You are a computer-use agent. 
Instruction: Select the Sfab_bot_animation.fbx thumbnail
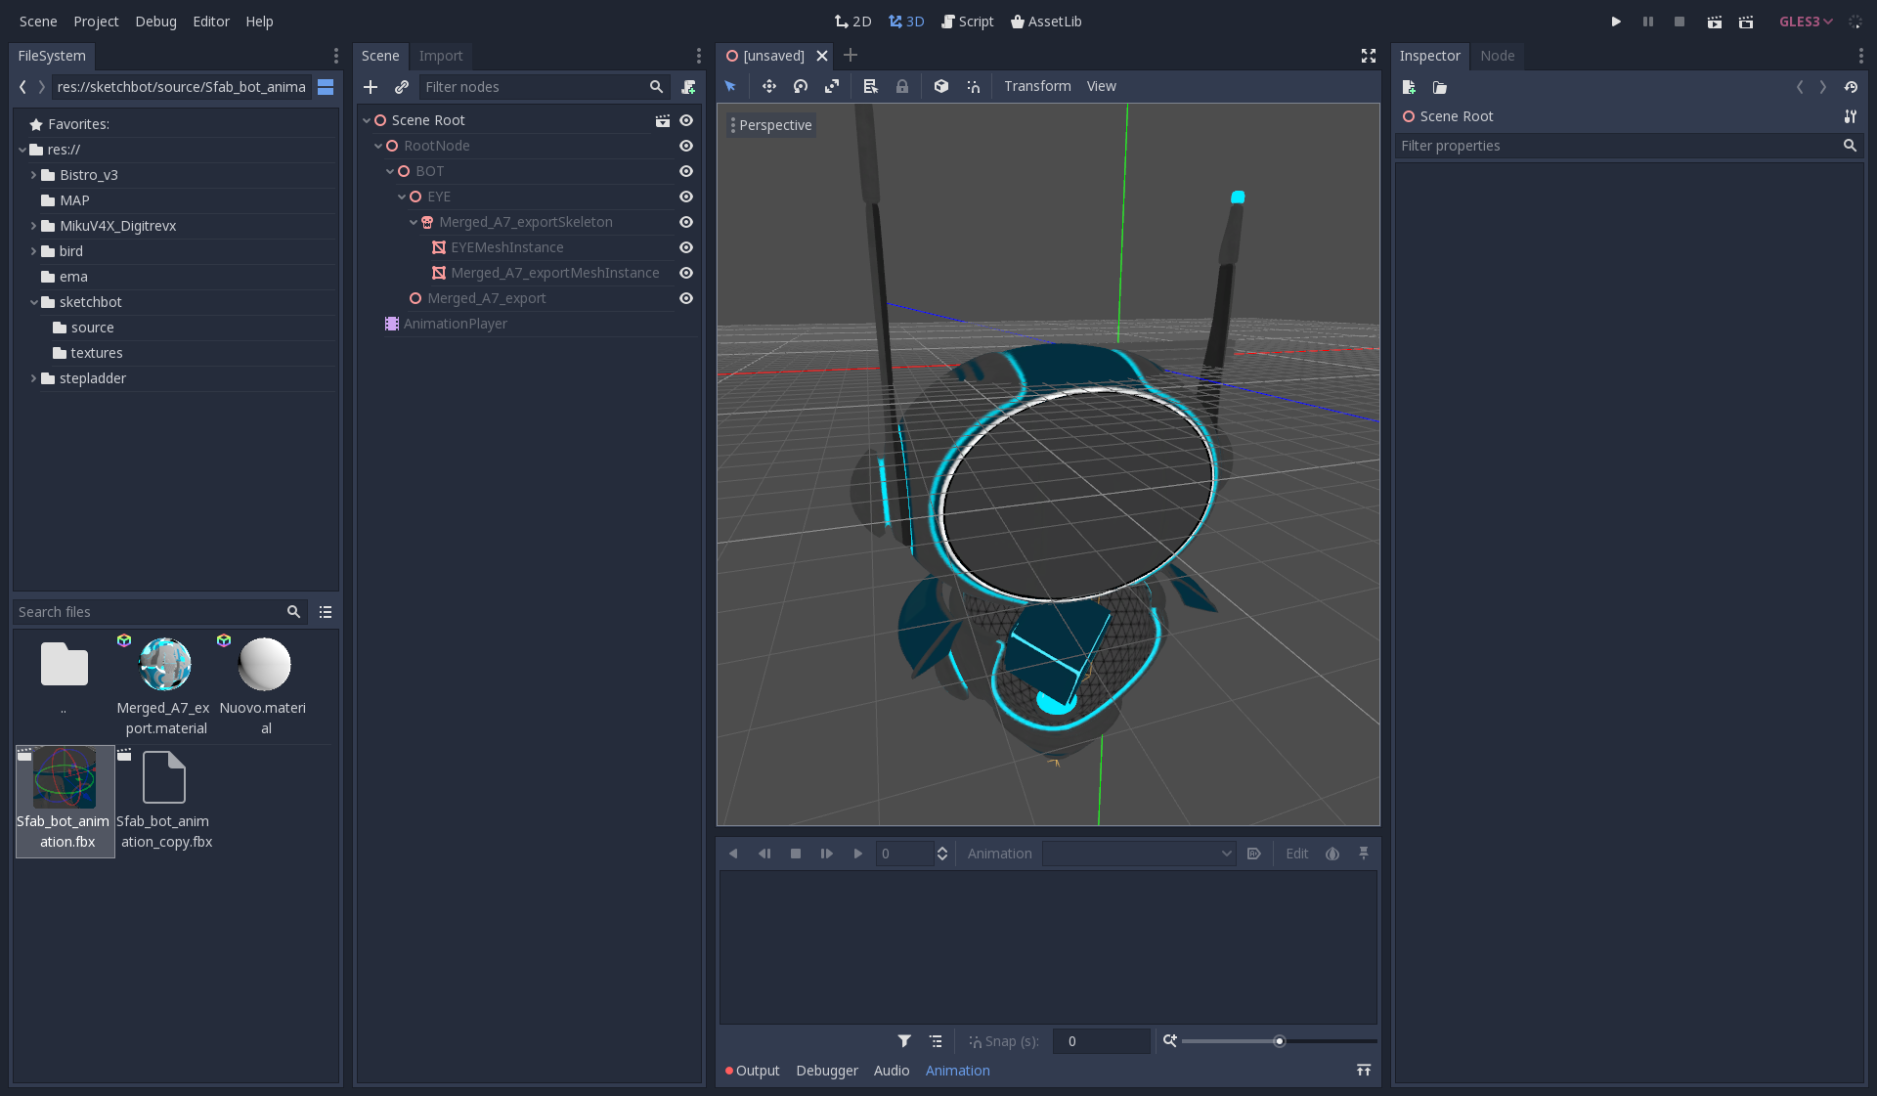click(x=65, y=778)
